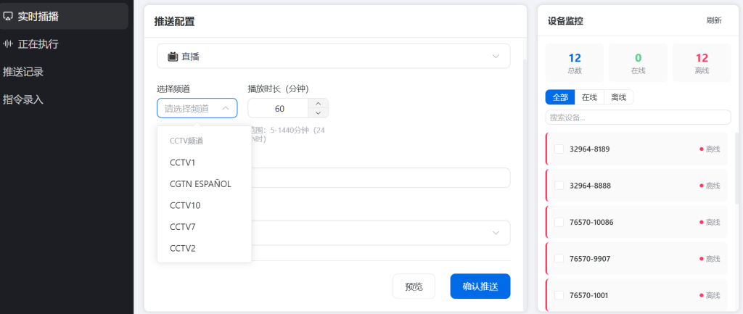Image resolution: width=743 pixels, height=314 pixels.
Task: Choose CCTV1 from channel list
Action: click(183, 162)
